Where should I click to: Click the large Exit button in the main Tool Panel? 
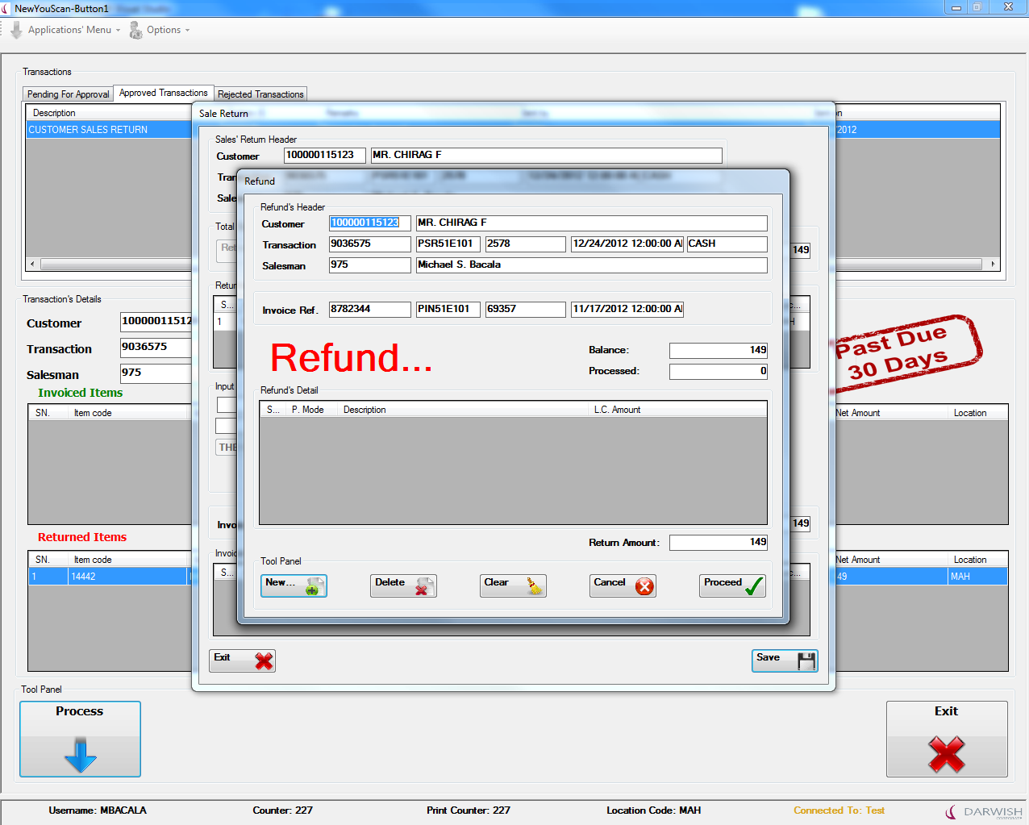(x=946, y=739)
